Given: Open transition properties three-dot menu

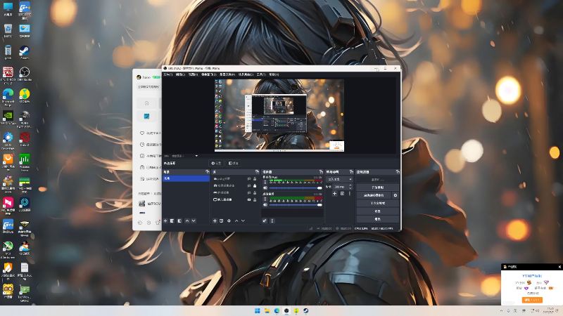Looking at the screenshot, I should tap(349, 194).
